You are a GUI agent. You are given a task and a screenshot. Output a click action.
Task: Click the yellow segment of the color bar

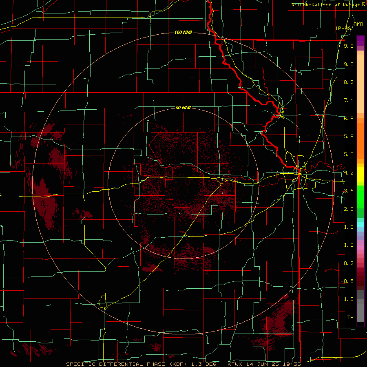360,175
